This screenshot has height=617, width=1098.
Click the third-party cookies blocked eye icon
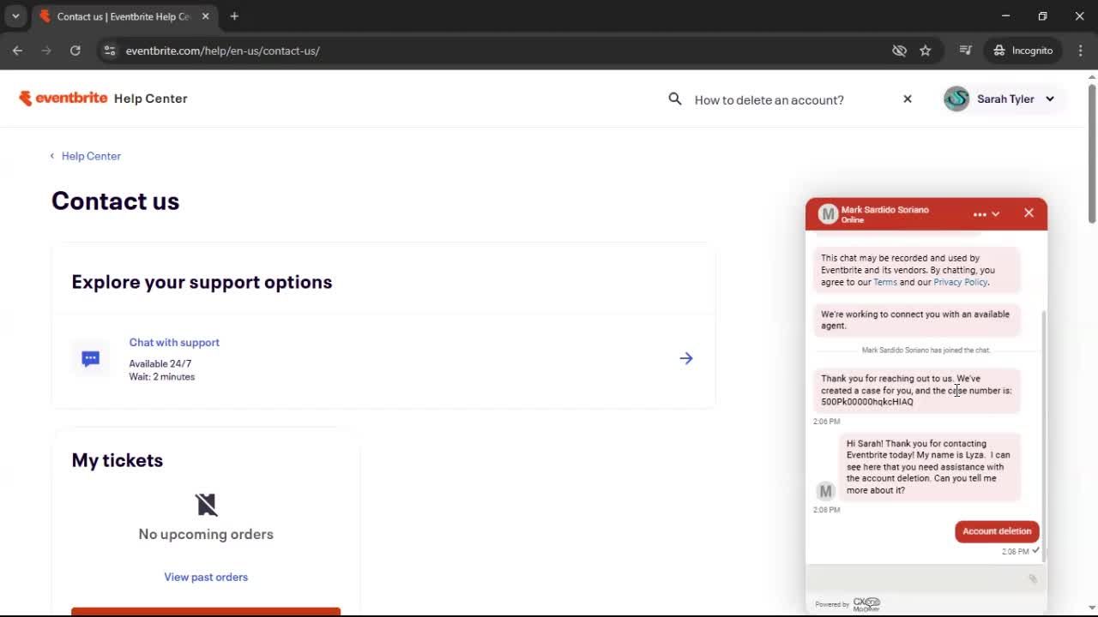pyautogui.click(x=899, y=51)
